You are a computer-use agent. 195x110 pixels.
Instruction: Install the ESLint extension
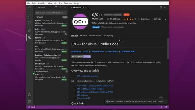(64, 43)
